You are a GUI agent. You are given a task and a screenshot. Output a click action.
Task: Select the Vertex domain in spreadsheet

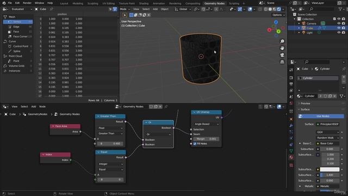18,22
